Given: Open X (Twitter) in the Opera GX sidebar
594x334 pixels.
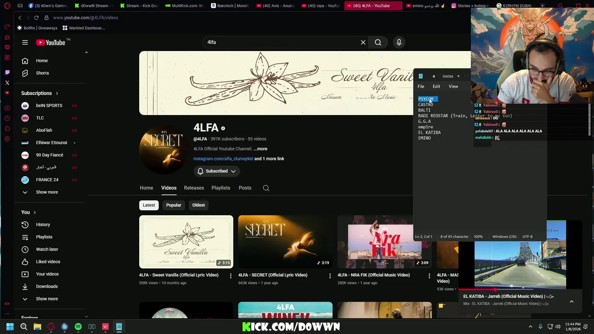Looking at the screenshot, I should 7,83.
